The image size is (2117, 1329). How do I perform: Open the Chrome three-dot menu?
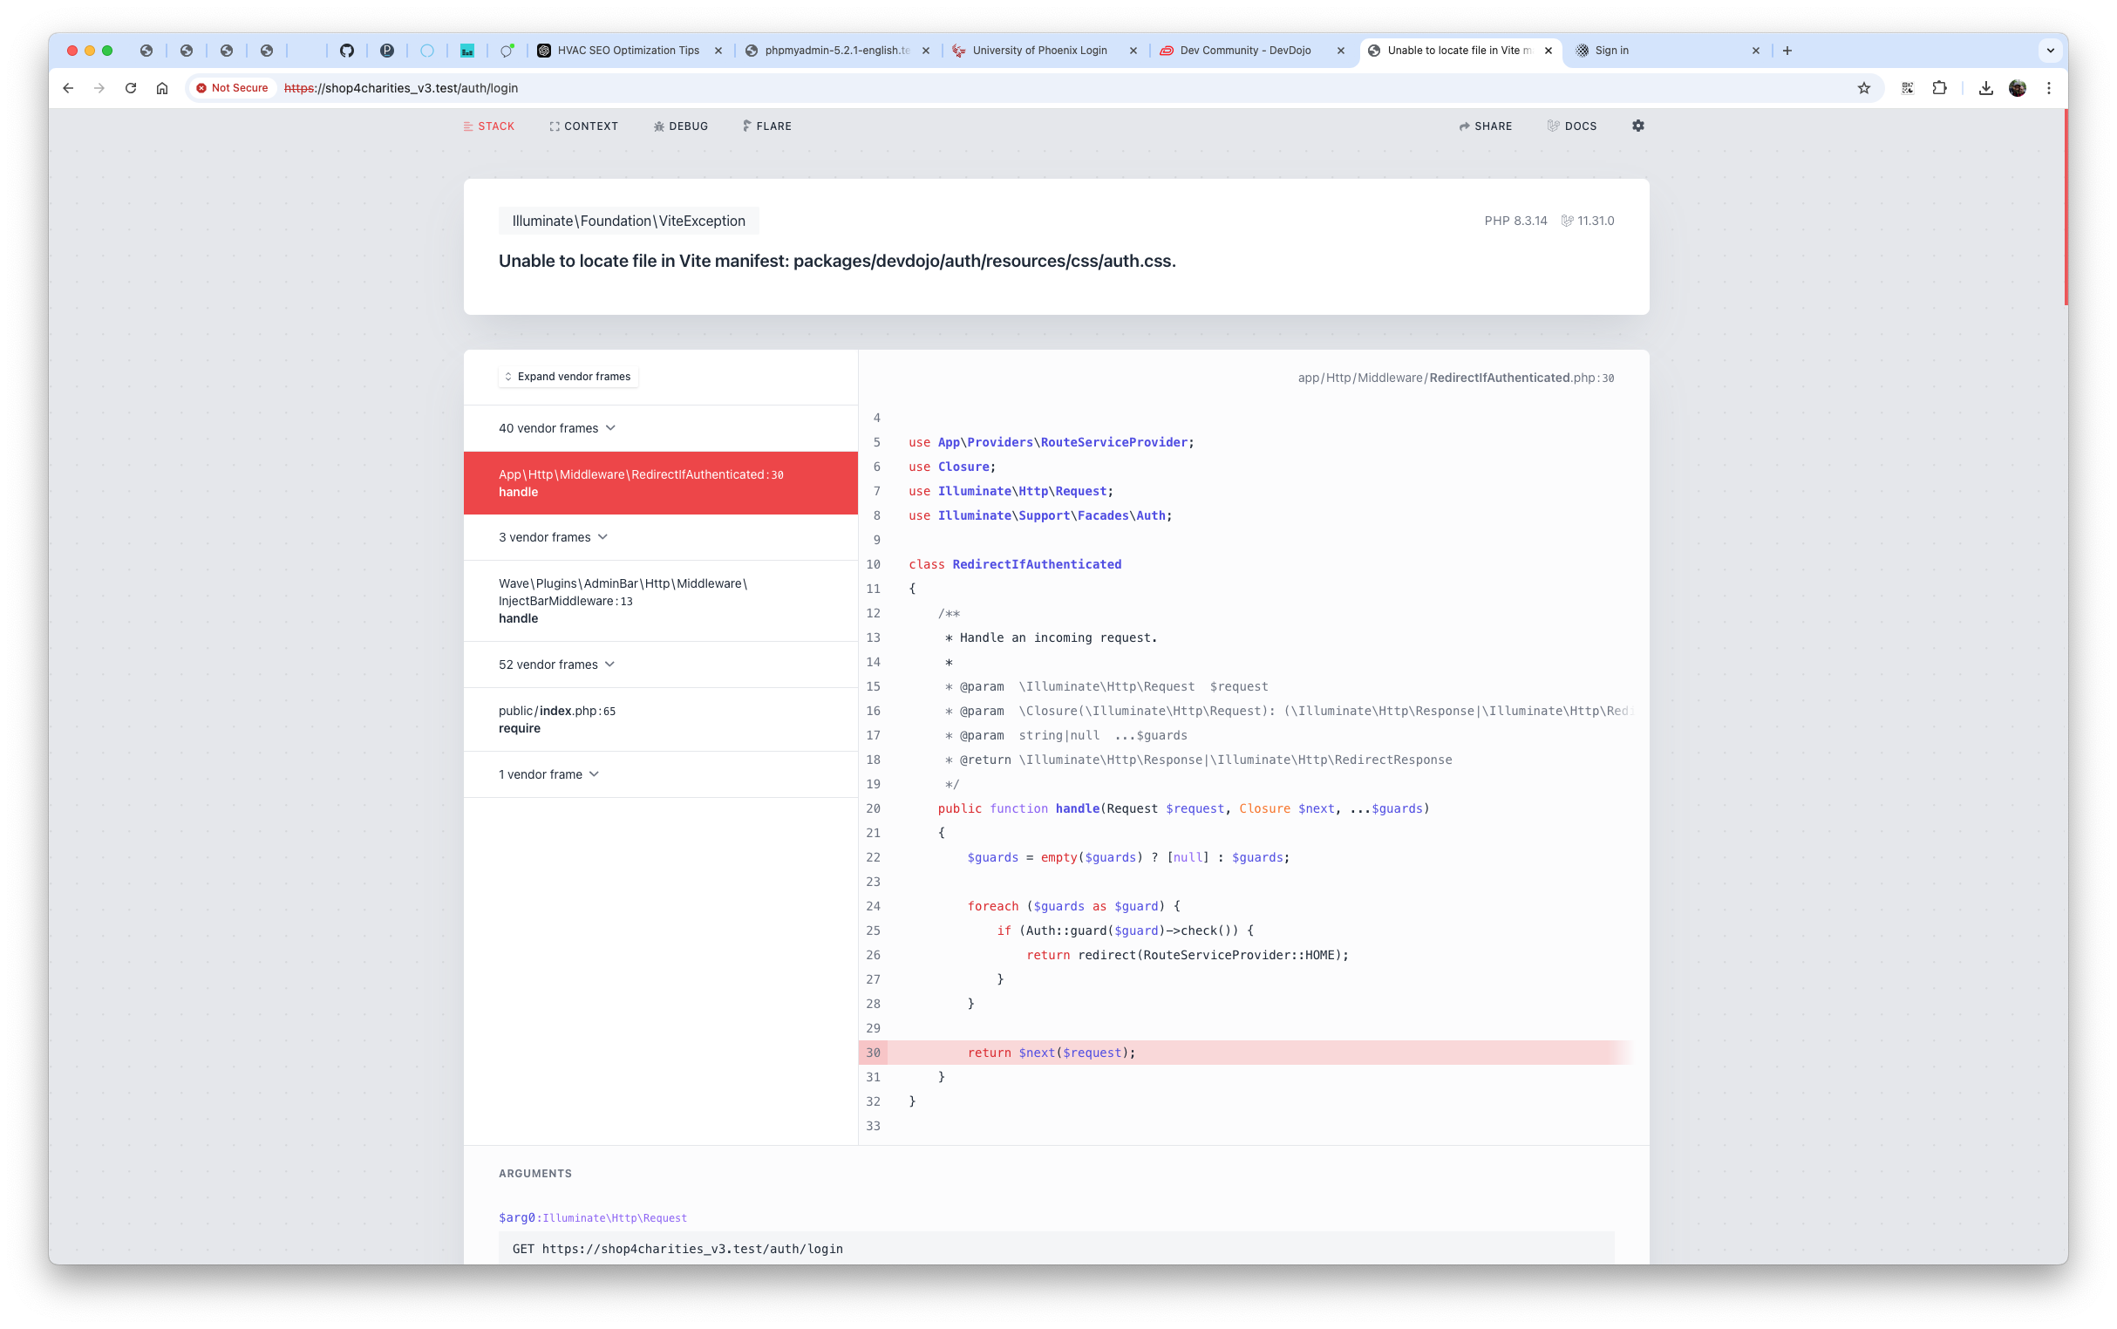(x=2048, y=88)
